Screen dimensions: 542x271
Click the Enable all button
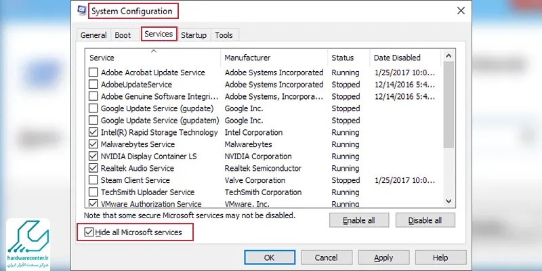point(359,221)
